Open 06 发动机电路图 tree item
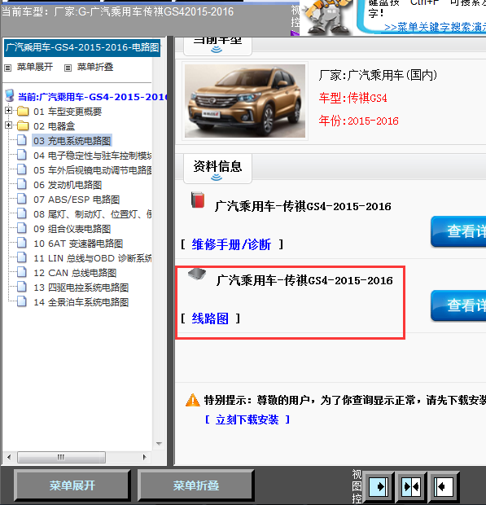 68,185
